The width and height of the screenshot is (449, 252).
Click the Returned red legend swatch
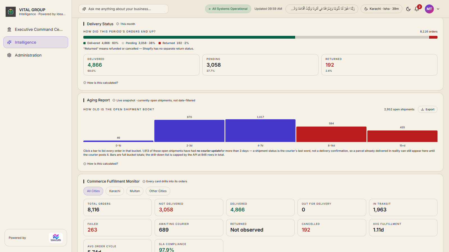pyautogui.click(x=160, y=43)
